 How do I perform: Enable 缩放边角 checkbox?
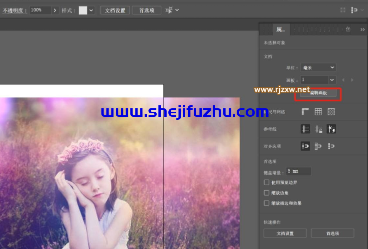[267, 193]
